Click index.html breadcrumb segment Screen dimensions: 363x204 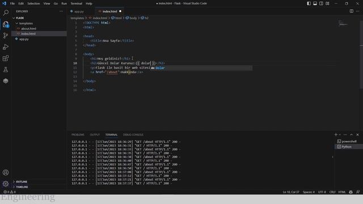98,18
